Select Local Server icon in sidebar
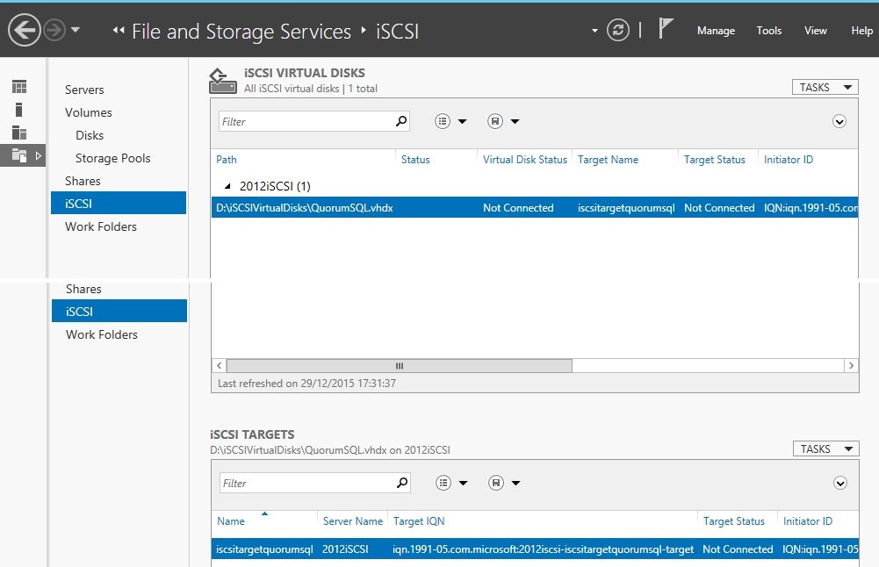 (x=19, y=110)
